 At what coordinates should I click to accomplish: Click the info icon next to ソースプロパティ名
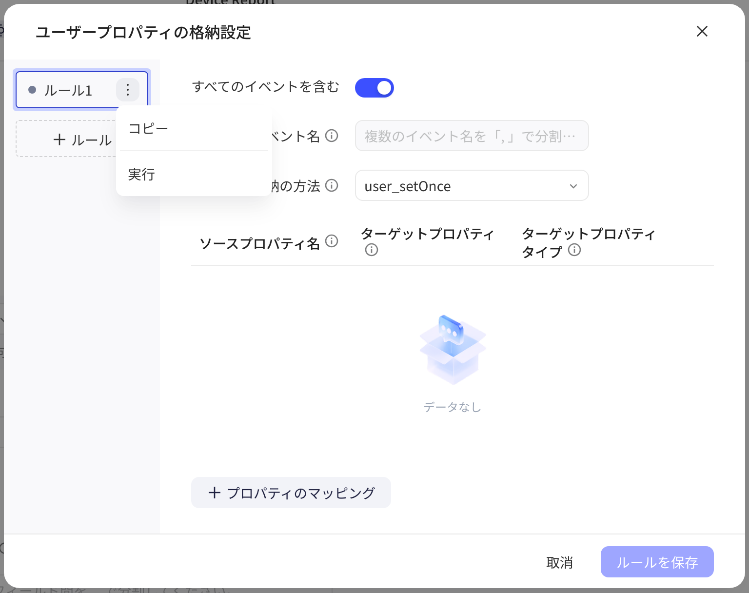332,241
